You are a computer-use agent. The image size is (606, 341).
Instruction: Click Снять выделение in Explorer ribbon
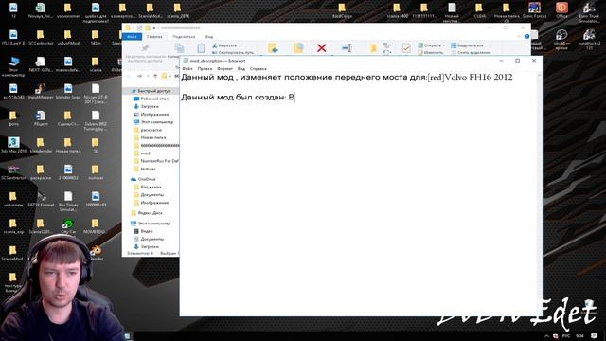[471, 53]
